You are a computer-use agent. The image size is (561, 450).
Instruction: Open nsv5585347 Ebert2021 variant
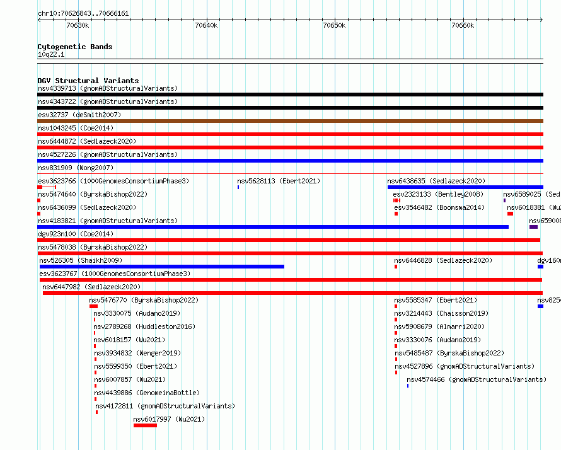point(436,300)
